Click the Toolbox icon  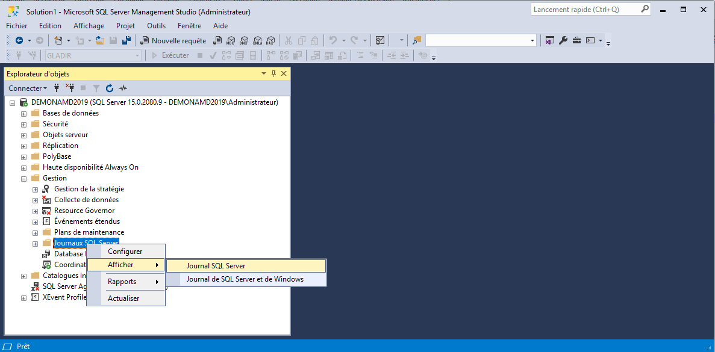tap(577, 40)
